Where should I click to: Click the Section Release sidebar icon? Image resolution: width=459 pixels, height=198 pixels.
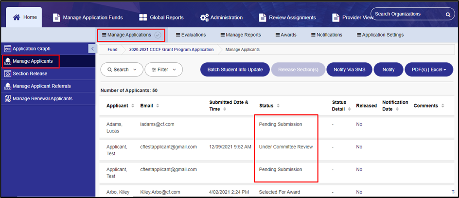pos(8,73)
